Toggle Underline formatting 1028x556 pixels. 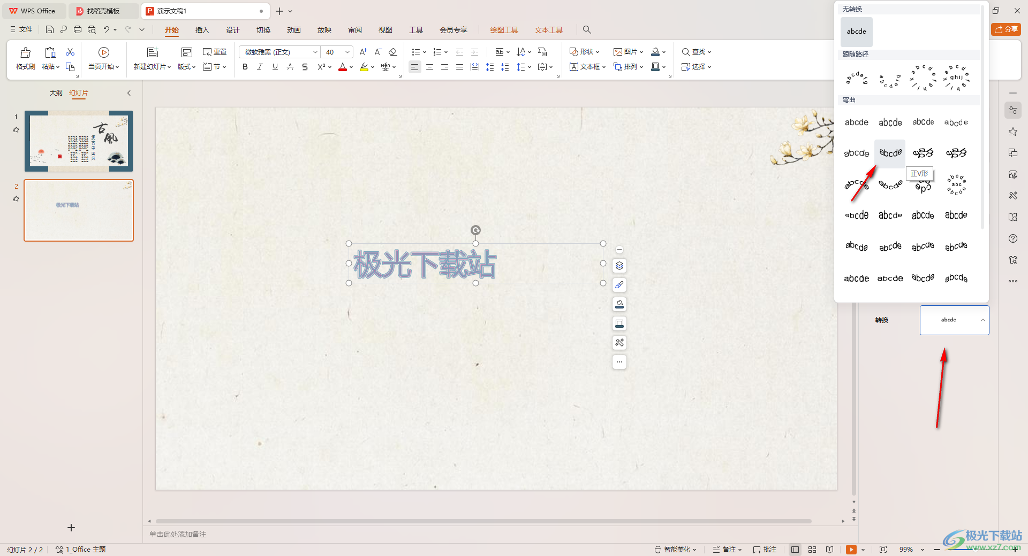click(275, 67)
